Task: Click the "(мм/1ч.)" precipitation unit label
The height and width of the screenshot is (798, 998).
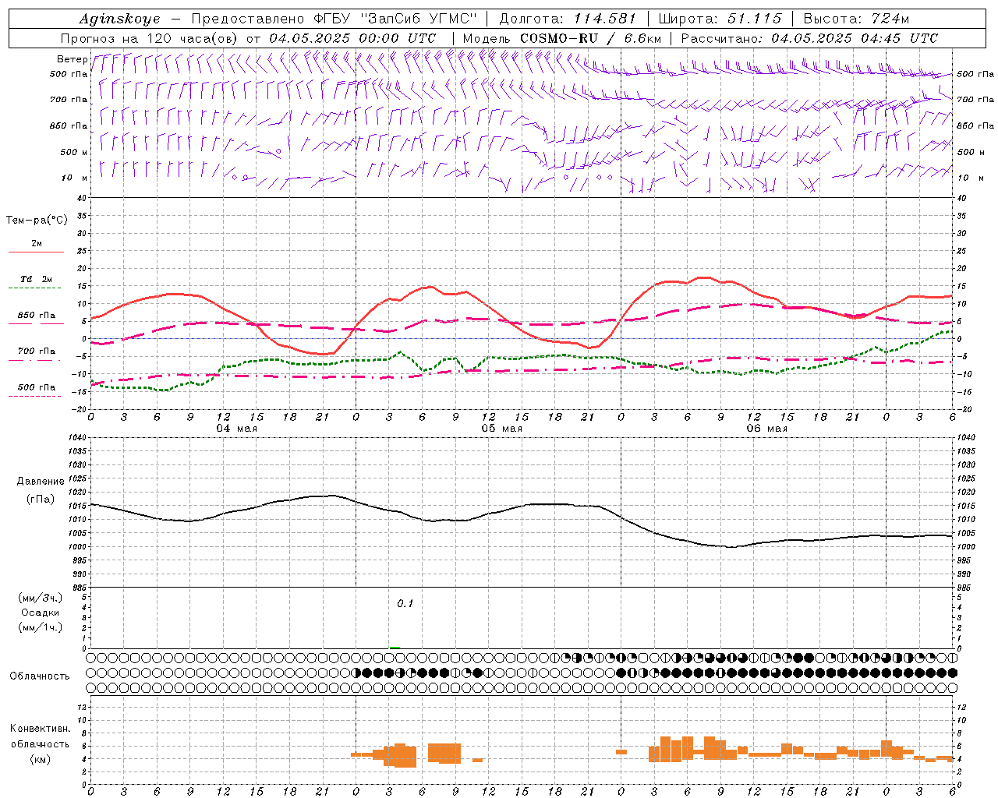Action: [x=41, y=627]
